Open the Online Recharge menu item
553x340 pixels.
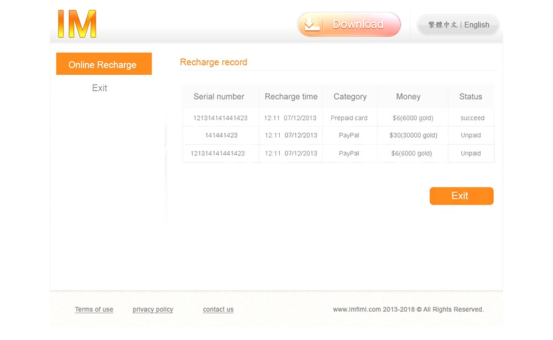(103, 64)
